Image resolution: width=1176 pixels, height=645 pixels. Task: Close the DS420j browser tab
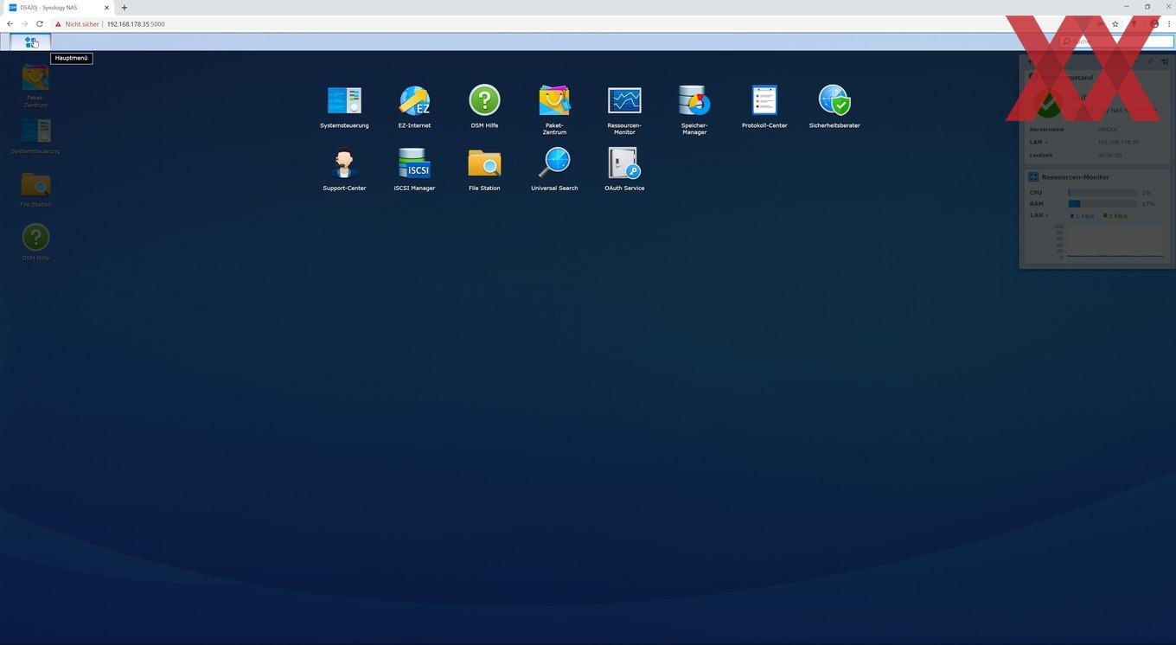coord(106,8)
